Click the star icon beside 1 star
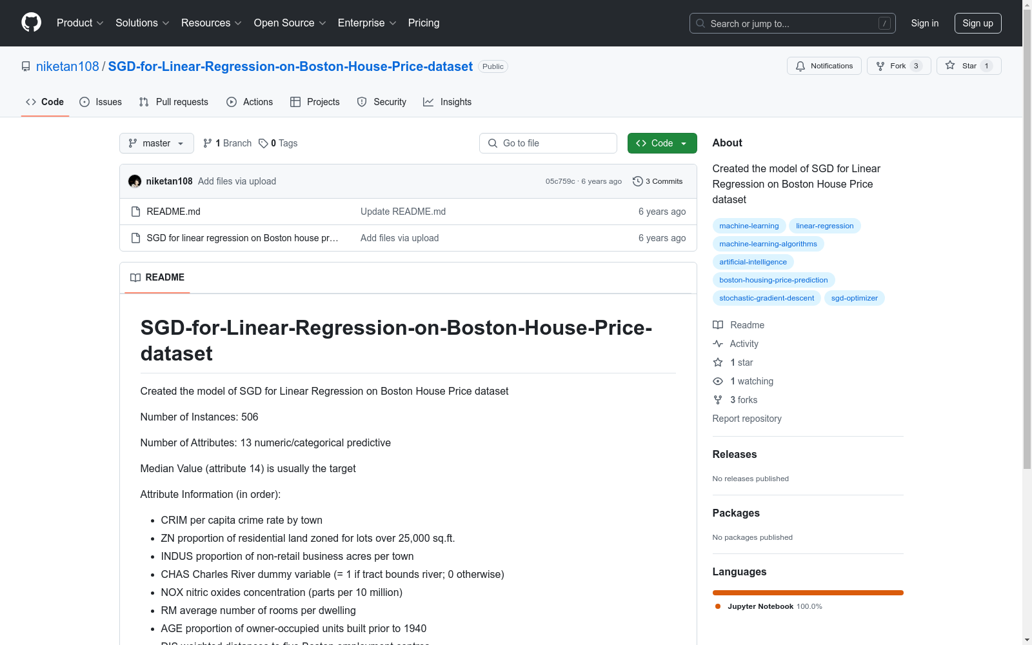 tap(718, 362)
